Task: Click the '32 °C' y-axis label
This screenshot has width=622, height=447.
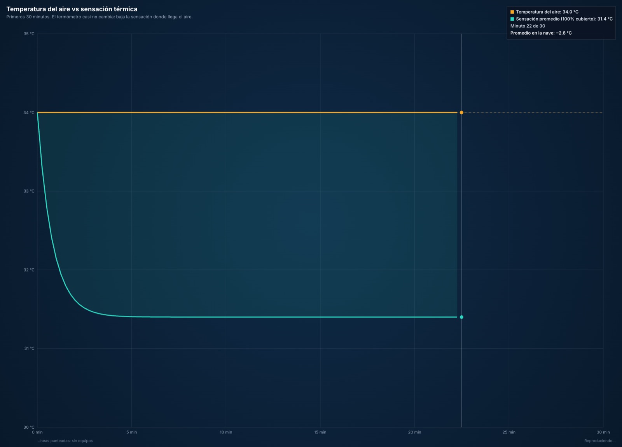Action: (x=29, y=270)
